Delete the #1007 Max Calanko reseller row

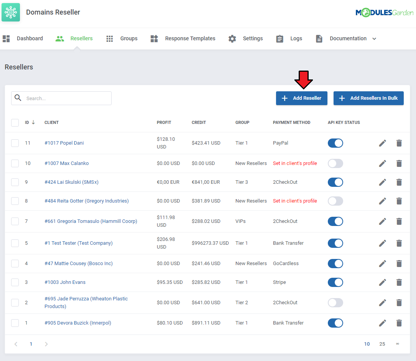[399, 163]
